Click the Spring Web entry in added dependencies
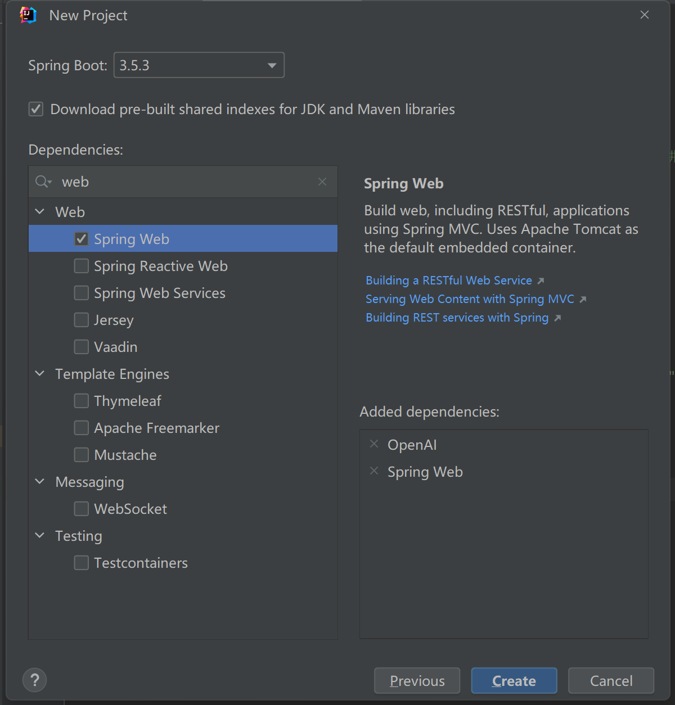The width and height of the screenshot is (675, 705). [425, 472]
